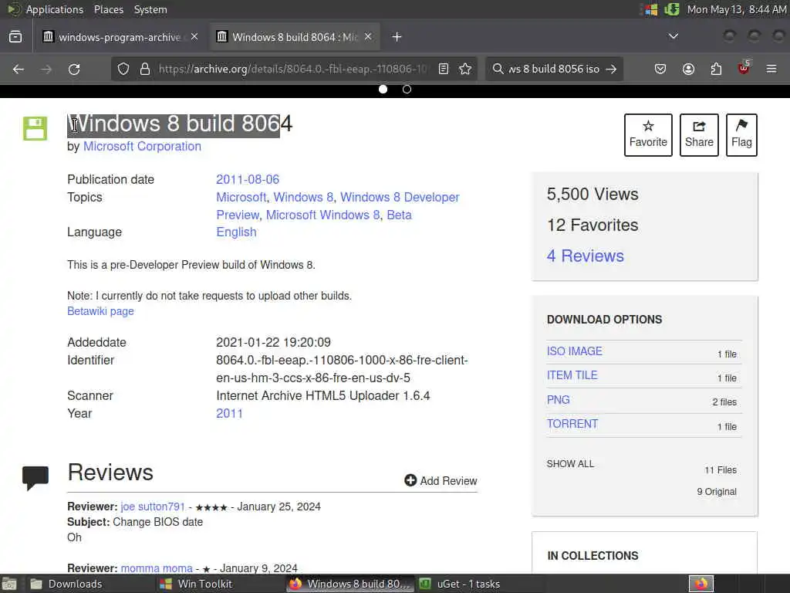Screen dimensions: 790x593
Task: Switch to windows-program-archive tab
Action: pyautogui.click(x=121, y=37)
